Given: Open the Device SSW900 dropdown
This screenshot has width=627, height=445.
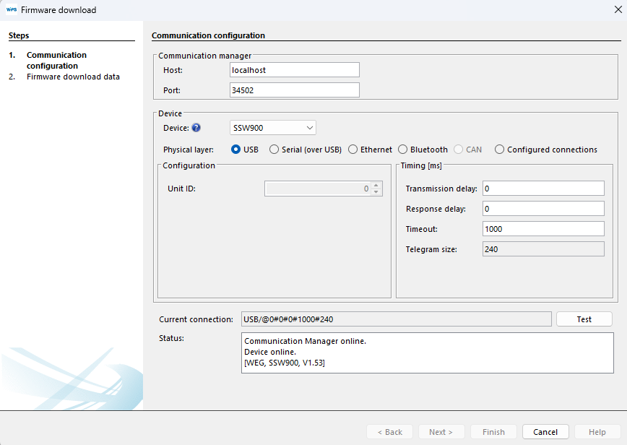Looking at the screenshot, I should tap(272, 128).
